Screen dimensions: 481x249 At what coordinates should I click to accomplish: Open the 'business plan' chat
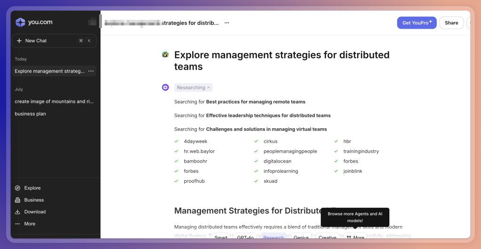[x=31, y=114]
